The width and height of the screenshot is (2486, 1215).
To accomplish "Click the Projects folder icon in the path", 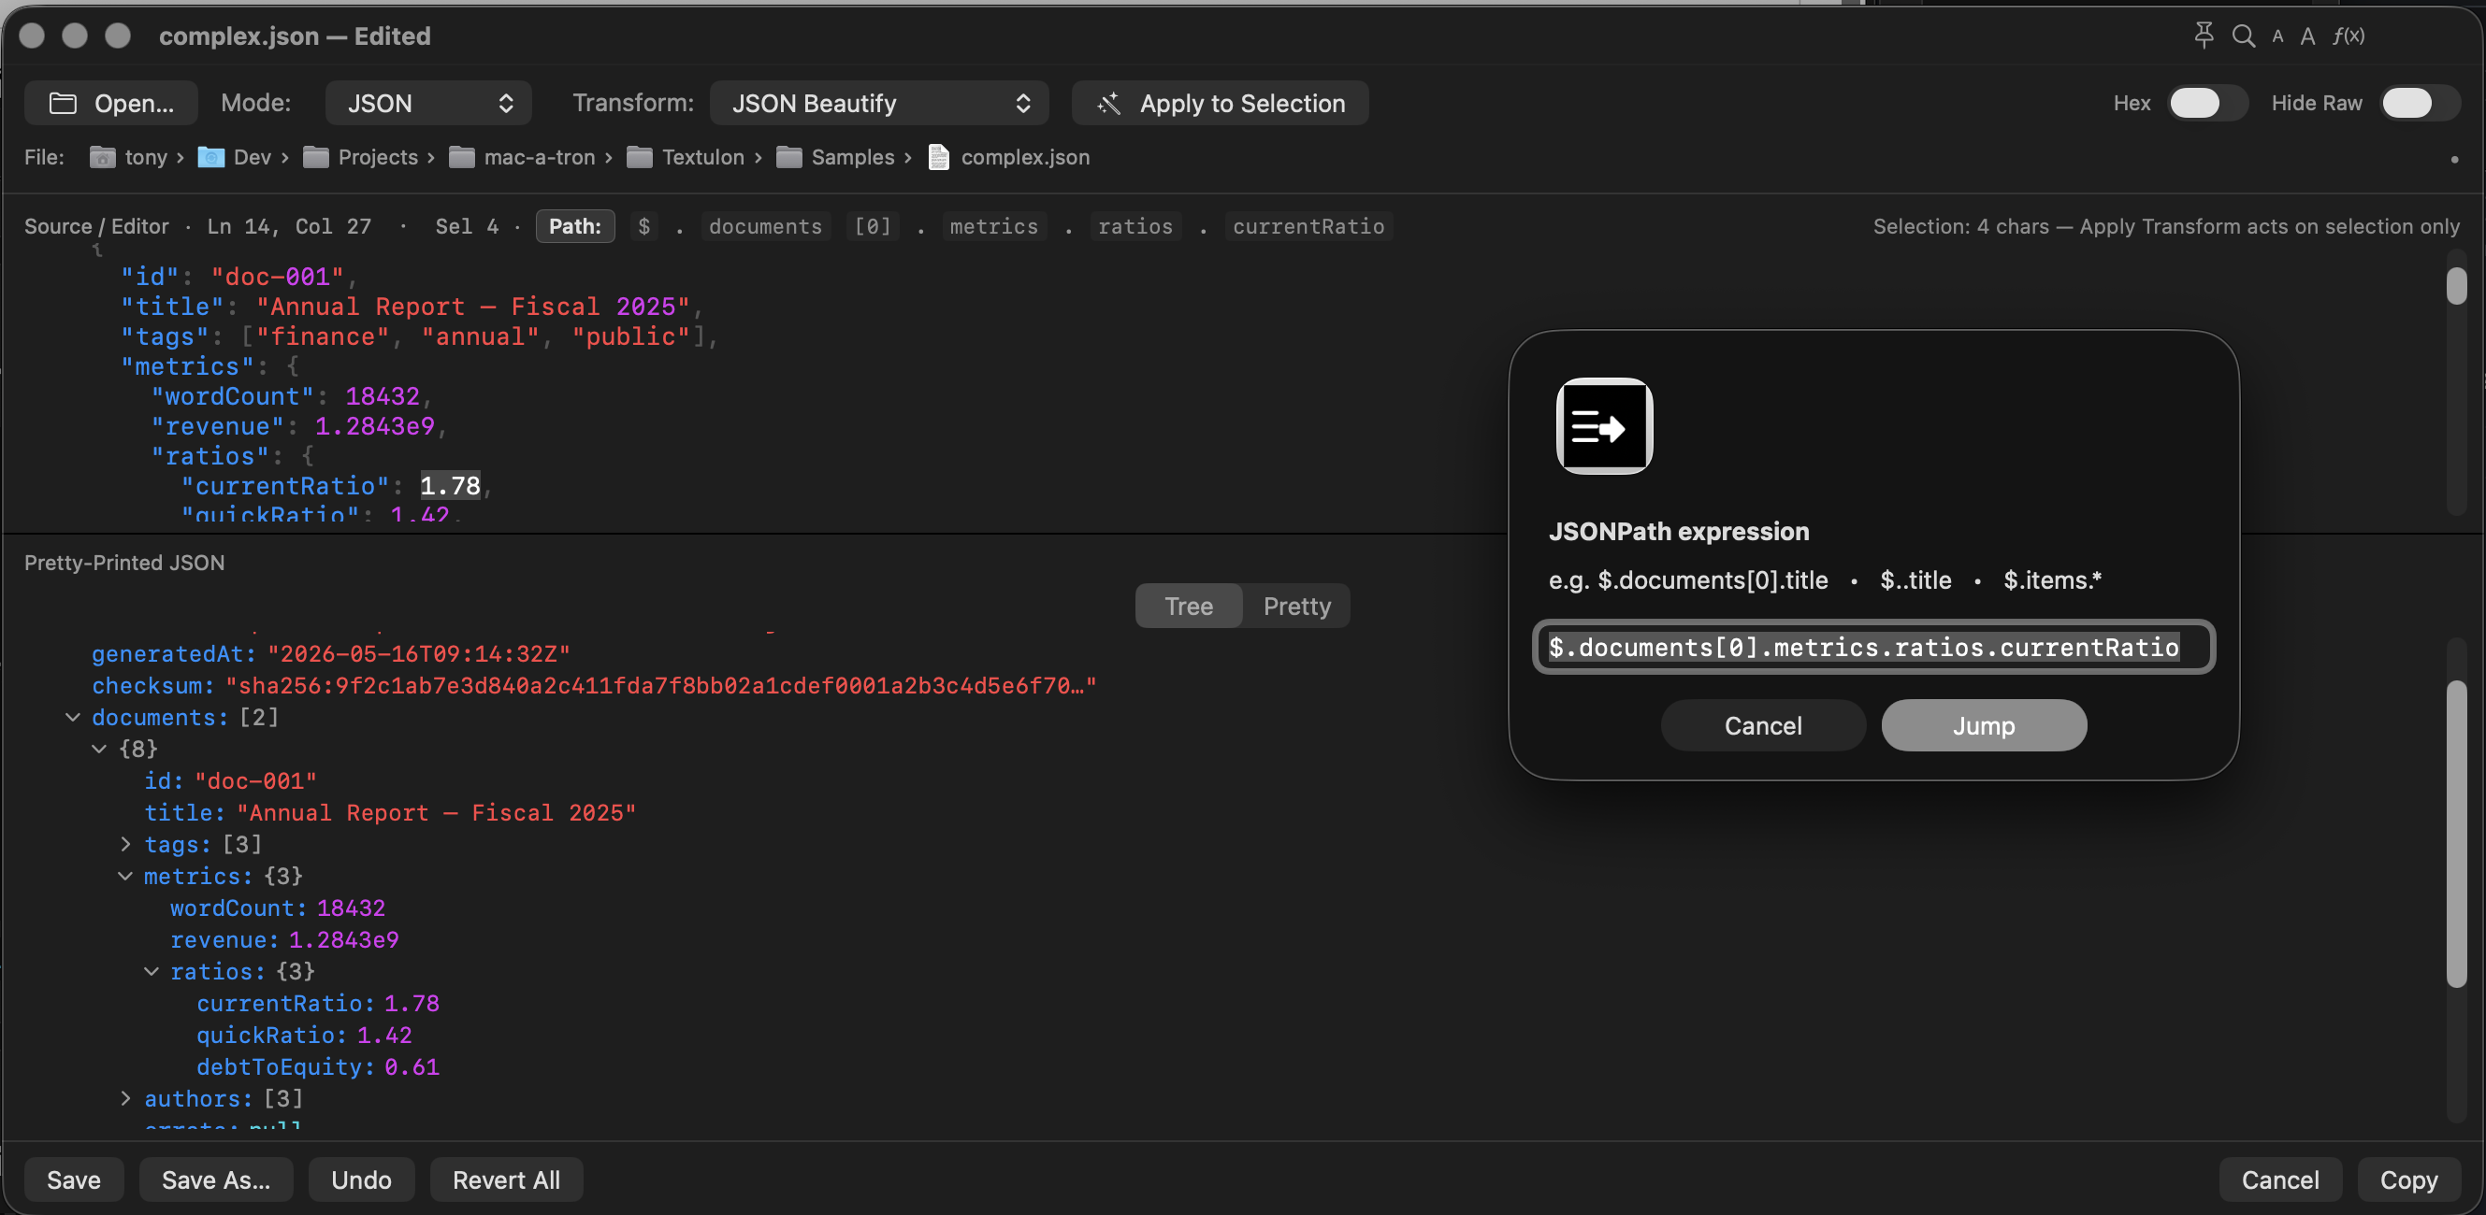I will point(315,156).
